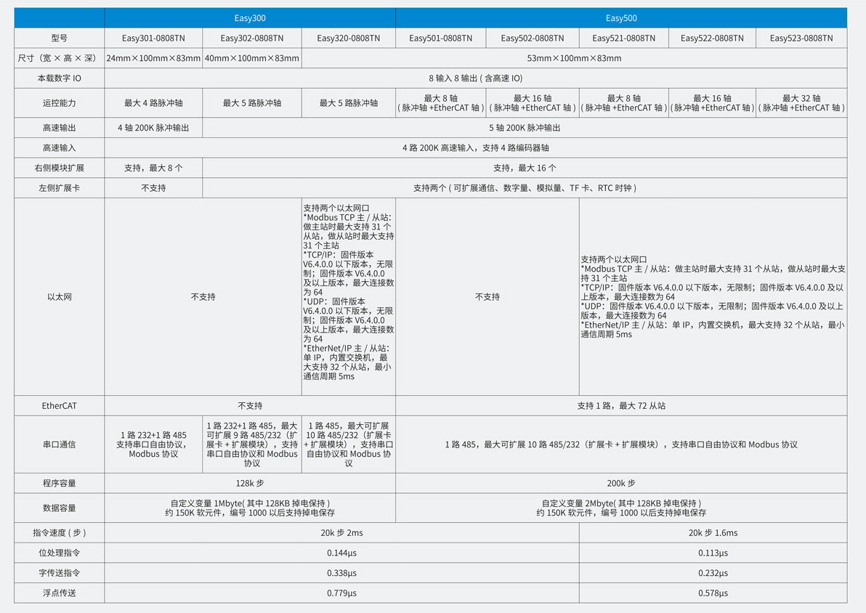Select the 8 输入 8 输出 digital IO cell
This screenshot has width=866, height=613.
coord(475,78)
